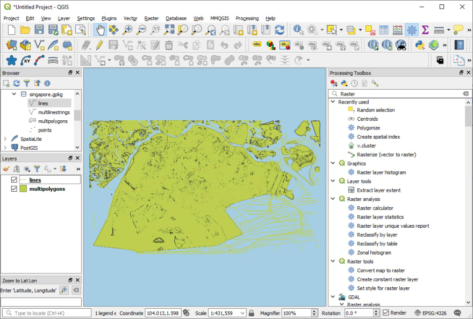473x319 pixels.
Task: Click the Zoom In magnifier tool
Action: (x=127, y=30)
